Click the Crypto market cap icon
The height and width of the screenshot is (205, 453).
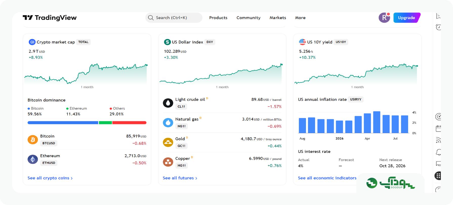click(x=32, y=42)
